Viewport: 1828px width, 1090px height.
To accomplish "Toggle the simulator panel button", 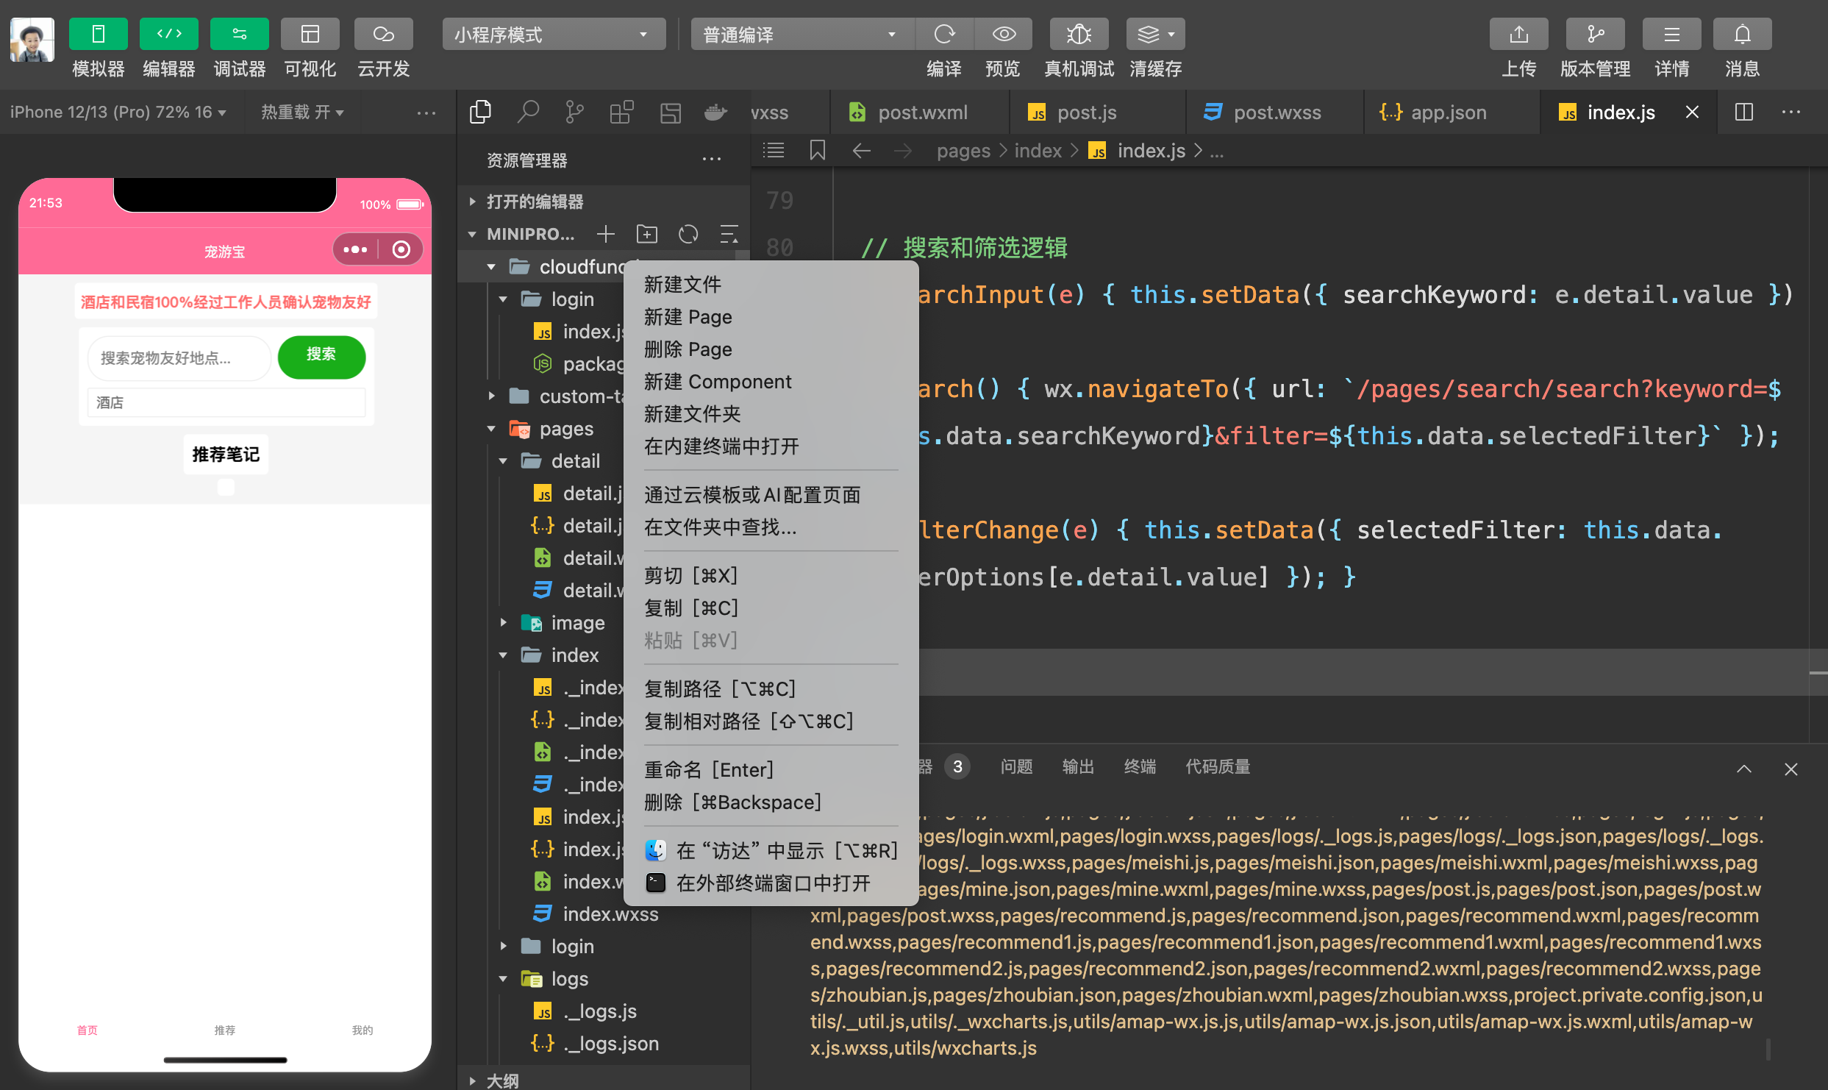I will (98, 34).
